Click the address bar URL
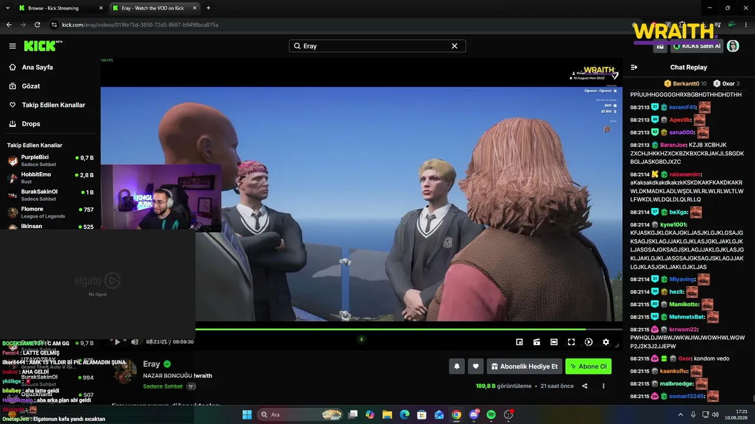 pyautogui.click(x=140, y=25)
